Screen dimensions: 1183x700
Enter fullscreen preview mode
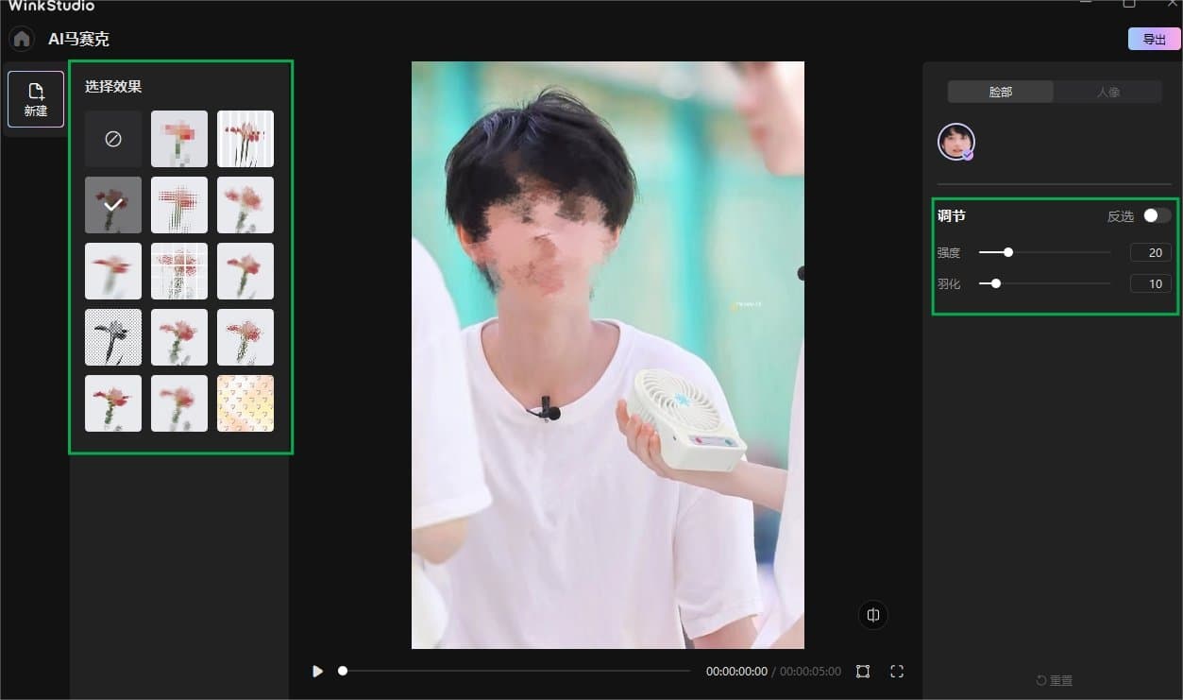[x=896, y=671]
